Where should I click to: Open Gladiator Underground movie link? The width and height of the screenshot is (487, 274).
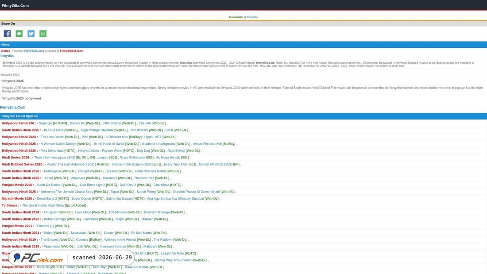point(158,144)
